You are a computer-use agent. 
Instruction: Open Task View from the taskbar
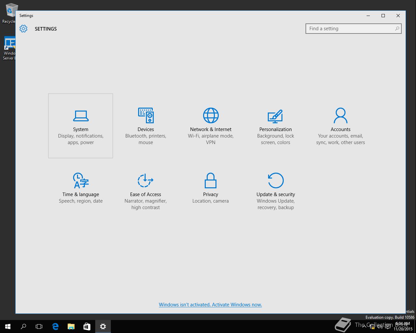click(39, 326)
